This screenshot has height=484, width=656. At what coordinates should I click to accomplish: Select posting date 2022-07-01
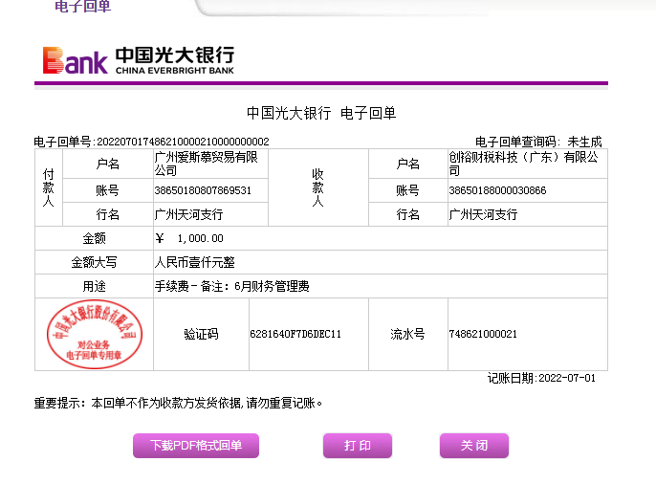567,378
